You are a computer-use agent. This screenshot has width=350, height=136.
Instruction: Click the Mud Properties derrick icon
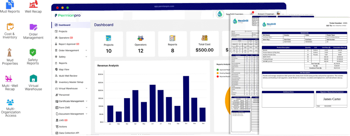click(x=9, y=52)
